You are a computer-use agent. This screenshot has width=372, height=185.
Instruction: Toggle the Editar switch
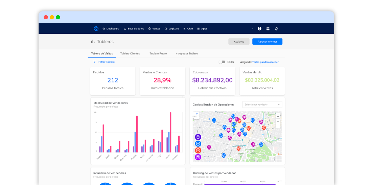pyautogui.click(x=222, y=62)
